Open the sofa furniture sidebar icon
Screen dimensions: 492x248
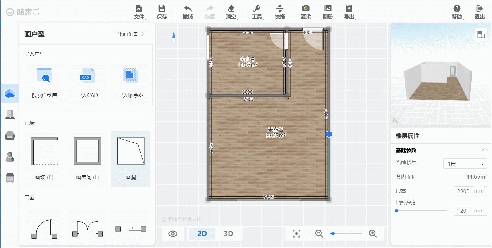10,136
